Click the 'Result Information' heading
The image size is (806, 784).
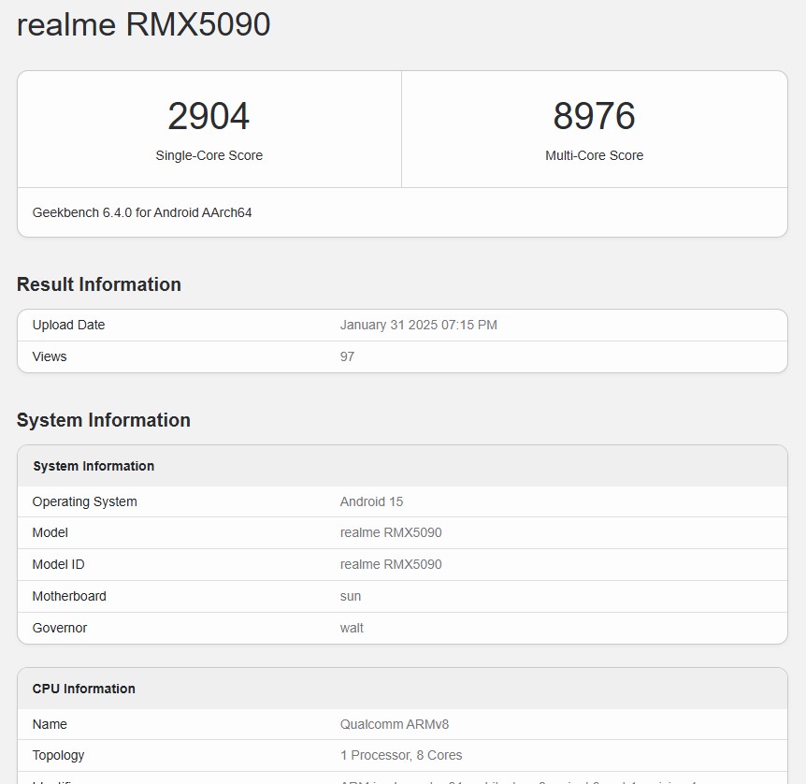(99, 284)
